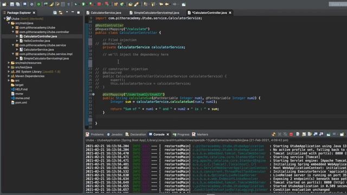Screen dimensions: 347x195
Task: Click the Run with Coverage icon
Action: 91,4
